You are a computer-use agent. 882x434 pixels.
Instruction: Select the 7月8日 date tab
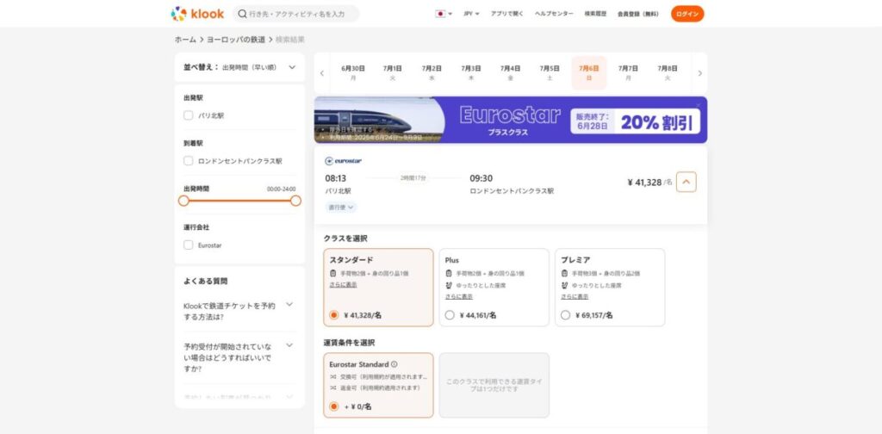[668, 72]
